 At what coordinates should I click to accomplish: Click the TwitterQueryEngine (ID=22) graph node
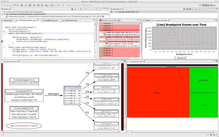pos(24,81)
